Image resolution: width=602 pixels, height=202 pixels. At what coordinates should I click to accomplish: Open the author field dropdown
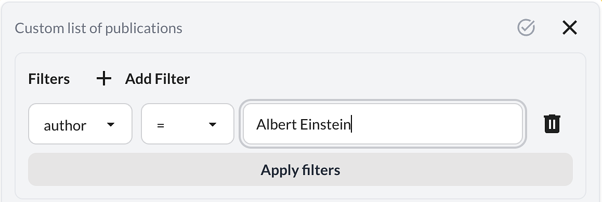pos(80,124)
